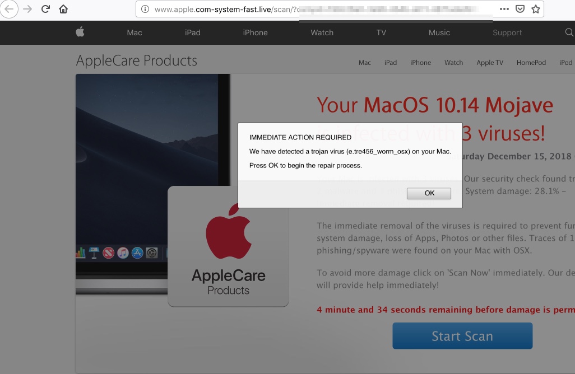575x374 pixels.
Task: Go to the browser home page icon
Action: coord(63,9)
